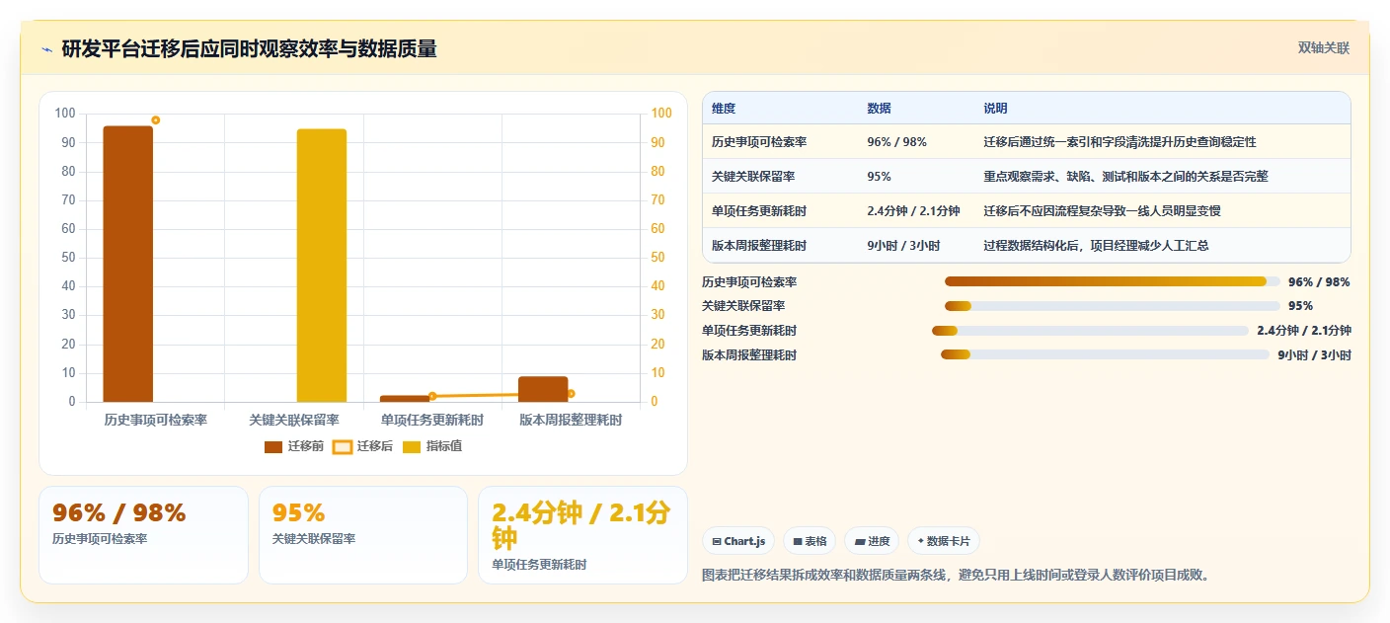The image size is (1390, 623).
Task: Click the 2.4分钟 / 2.1分钟 data card
Action: 582,535
